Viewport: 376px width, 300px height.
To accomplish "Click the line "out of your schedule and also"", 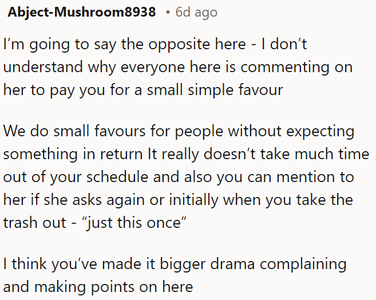I will [x=179, y=177].
